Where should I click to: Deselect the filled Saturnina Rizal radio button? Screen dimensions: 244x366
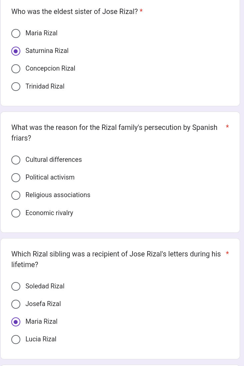(16, 51)
